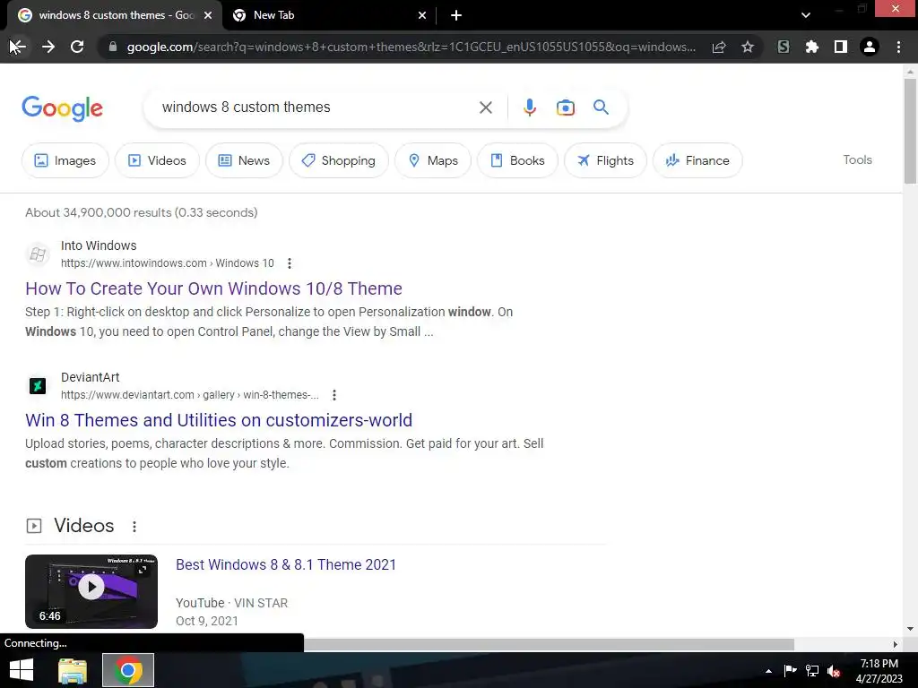Image resolution: width=918 pixels, height=688 pixels.
Task: Show hidden system tray icons
Action: point(768,671)
